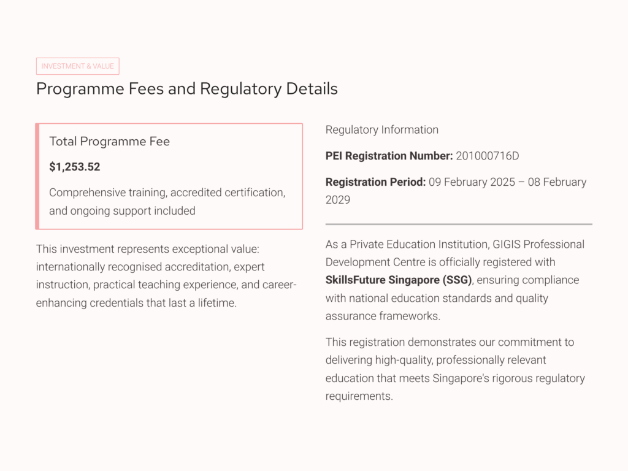The height and width of the screenshot is (471, 628).
Task: Click the pink left accent bar of fee card
Action: pyautogui.click(x=37, y=177)
